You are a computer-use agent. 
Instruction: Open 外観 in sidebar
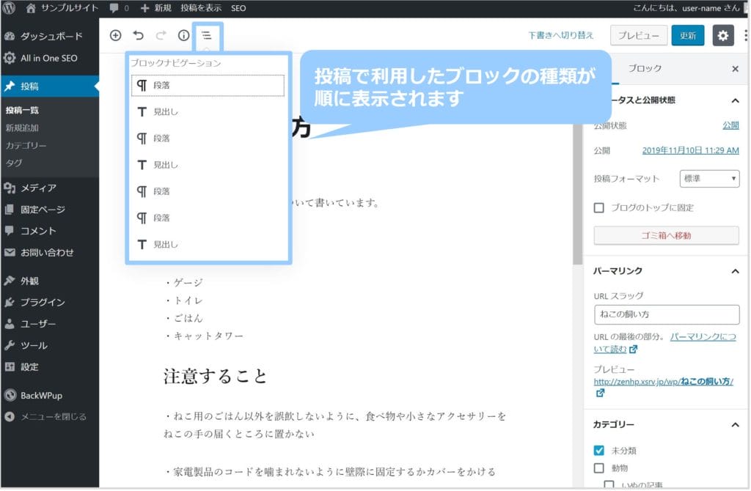pos(50,281)
